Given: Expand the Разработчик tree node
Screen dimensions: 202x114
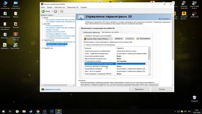Looking at the screenshot, I should tap(42, 48).
